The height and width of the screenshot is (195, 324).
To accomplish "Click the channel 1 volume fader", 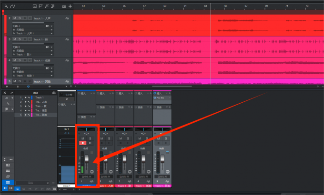I will 87,158.
